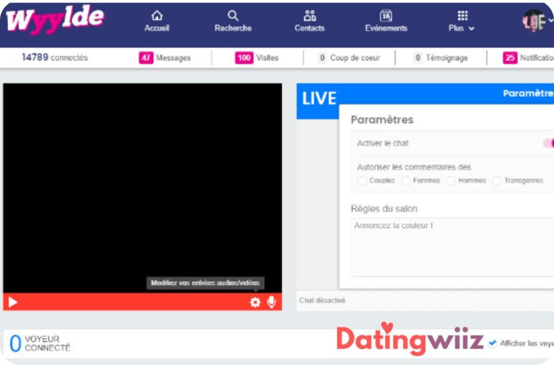Check the Hommes comment option
The width and height of the screenshot is (554, 365).
tap(451, 181)
